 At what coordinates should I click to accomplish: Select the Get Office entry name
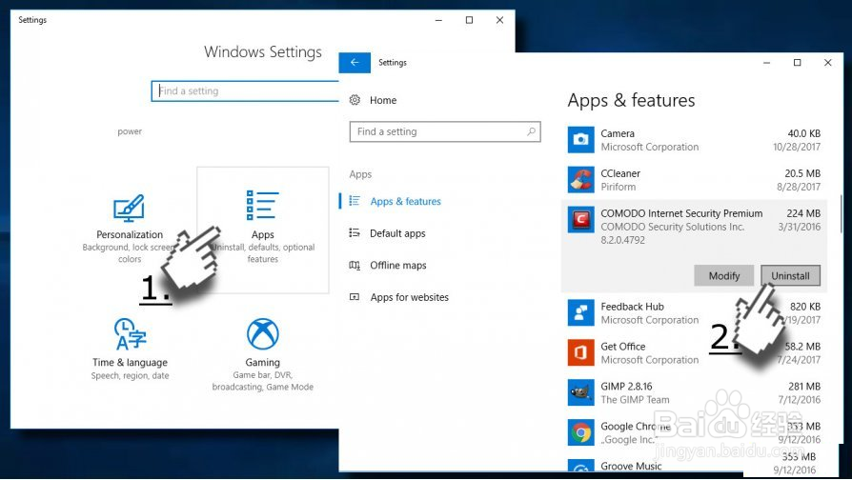[x=622, y=347]
